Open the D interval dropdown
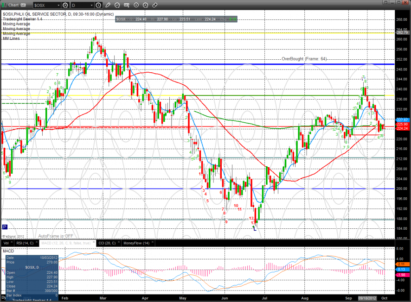This screenshot has height=302, width=411. 91,5
